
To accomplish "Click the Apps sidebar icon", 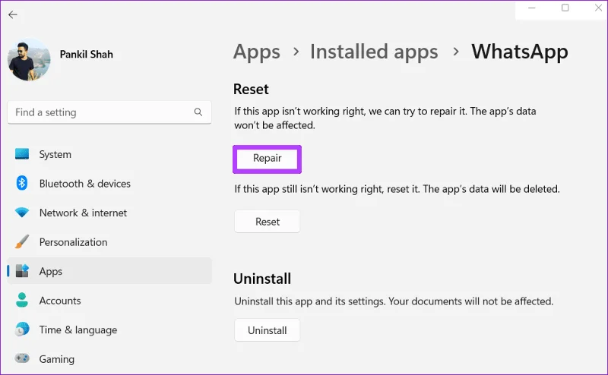I will tap(22, 271).
